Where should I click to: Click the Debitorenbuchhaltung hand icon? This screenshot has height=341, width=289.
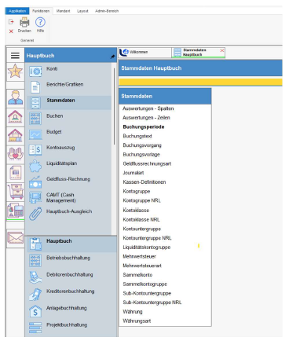point(35,277)
